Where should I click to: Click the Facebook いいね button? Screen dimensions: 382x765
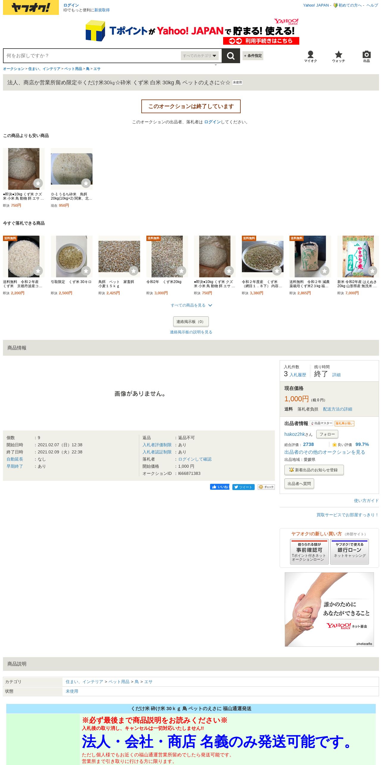220,487
